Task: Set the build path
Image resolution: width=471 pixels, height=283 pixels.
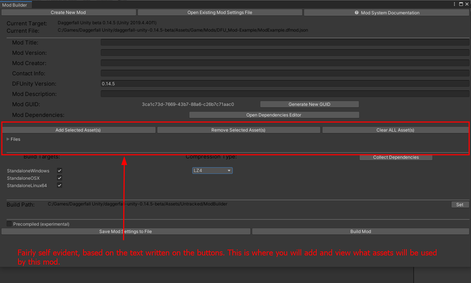Action: 460,205
